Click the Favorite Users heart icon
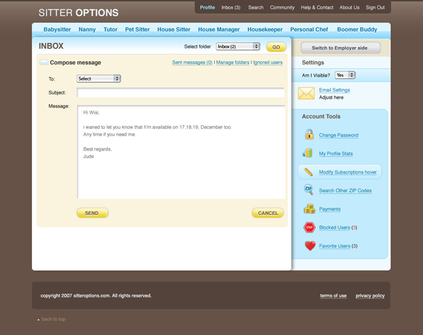Screen dimensions: 423x335 309,246
